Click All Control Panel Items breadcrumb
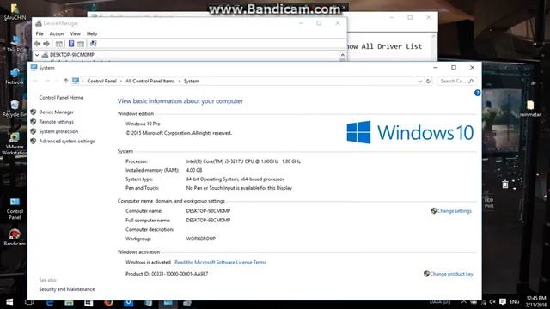 [150, 81]
